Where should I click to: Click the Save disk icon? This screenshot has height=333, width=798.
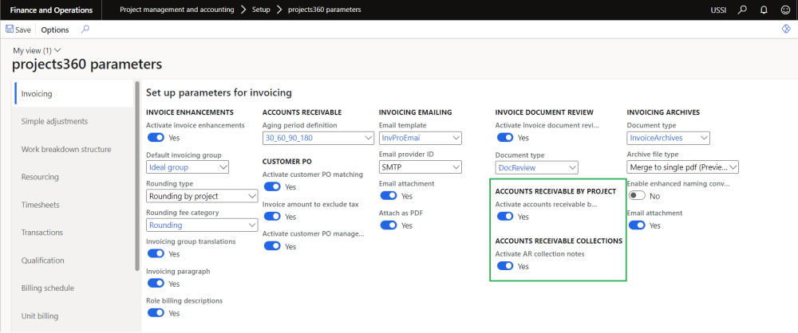coord(10,29)
